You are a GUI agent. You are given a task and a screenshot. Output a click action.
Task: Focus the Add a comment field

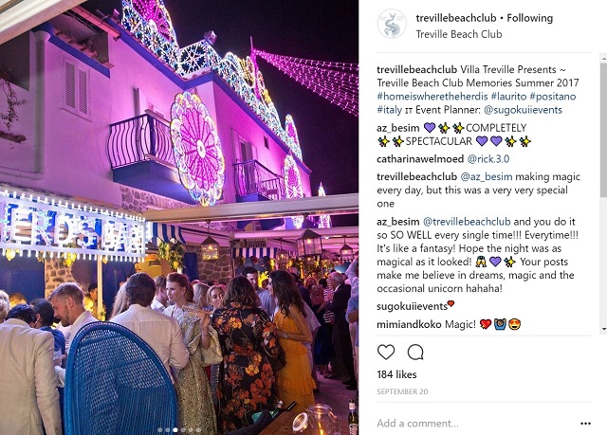point(476,424)
